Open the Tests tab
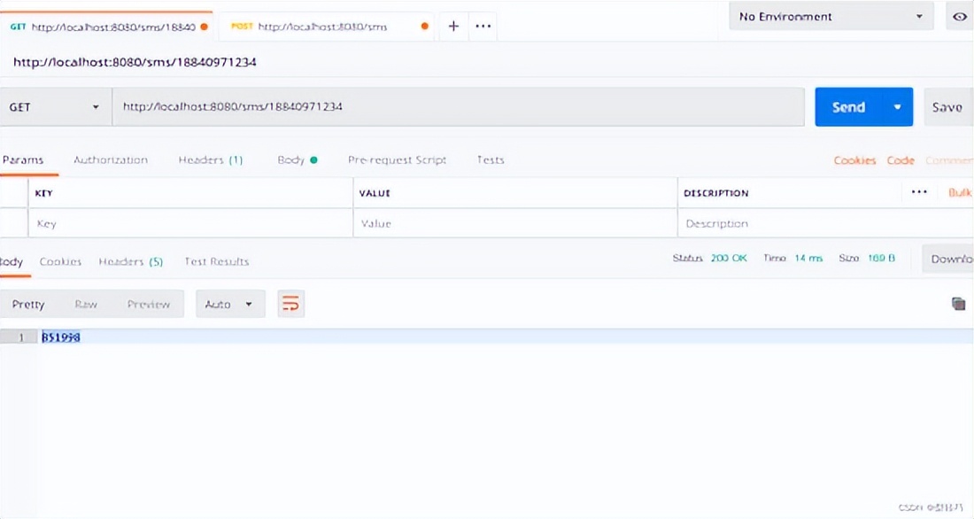The height and width of the screenshot is (519, 974). (x=491, y=159)
